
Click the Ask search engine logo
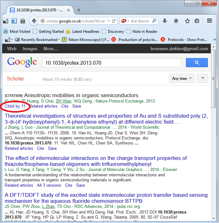pyautogui.click(x=124, y=21)
